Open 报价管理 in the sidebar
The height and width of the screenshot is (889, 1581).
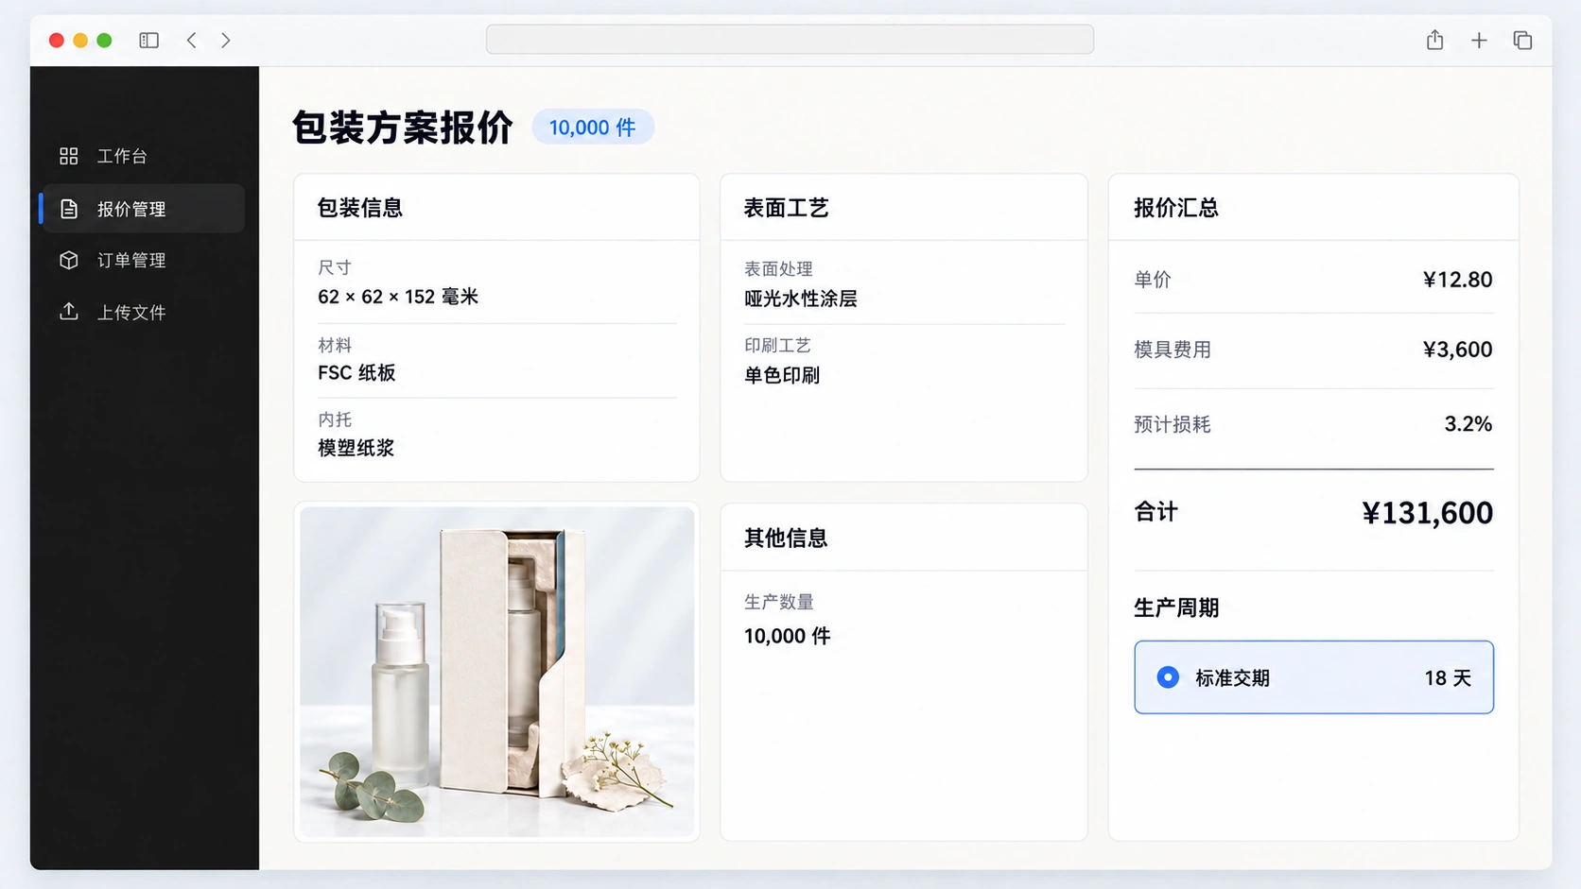(x=143, y=209)
